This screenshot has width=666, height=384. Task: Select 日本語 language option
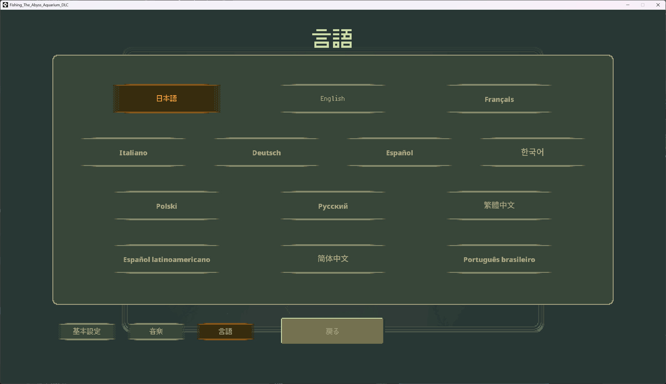click(167, 98)
